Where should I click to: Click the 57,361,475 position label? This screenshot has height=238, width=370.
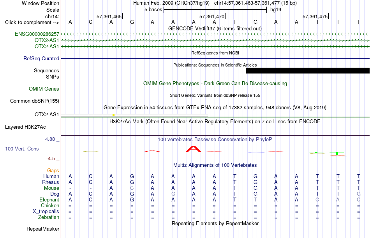tap(315, 16)
